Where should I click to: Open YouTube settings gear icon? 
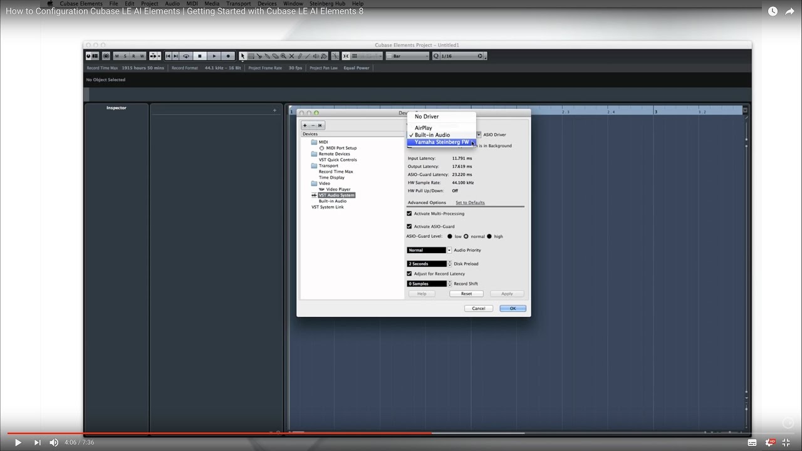coord(769,442)
